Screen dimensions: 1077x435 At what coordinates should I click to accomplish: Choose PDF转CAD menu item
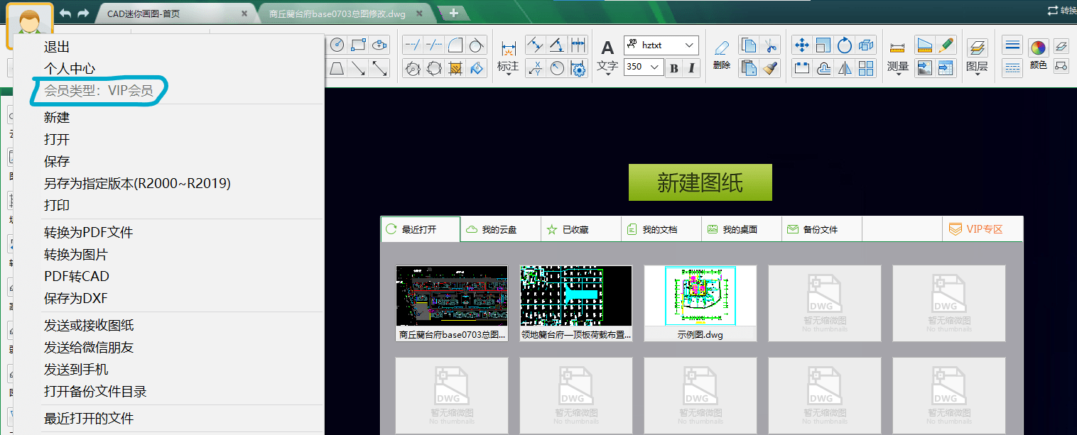(x=77, y=277)
